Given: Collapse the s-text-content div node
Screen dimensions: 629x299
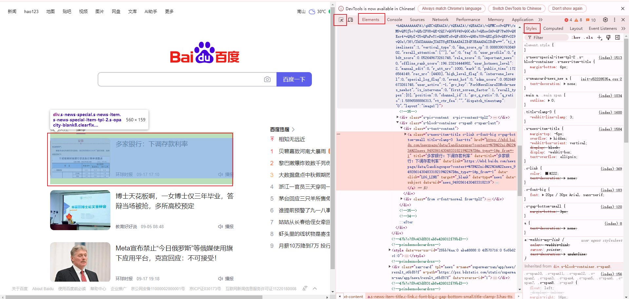Looking at the screenshot, I should (402, 128).
